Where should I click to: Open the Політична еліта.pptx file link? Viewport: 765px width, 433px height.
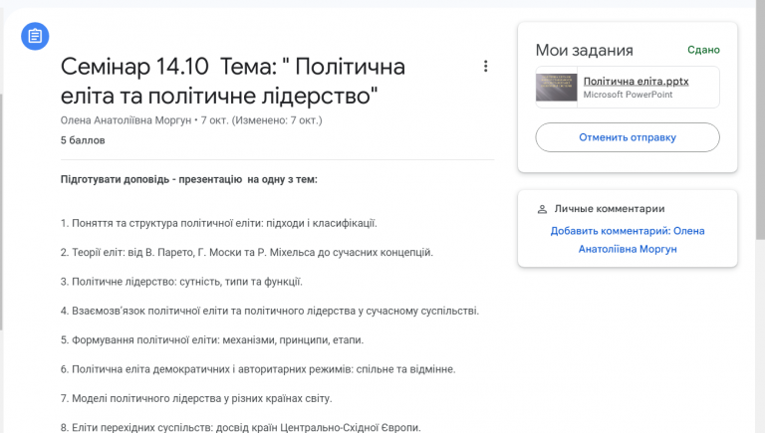636,82
